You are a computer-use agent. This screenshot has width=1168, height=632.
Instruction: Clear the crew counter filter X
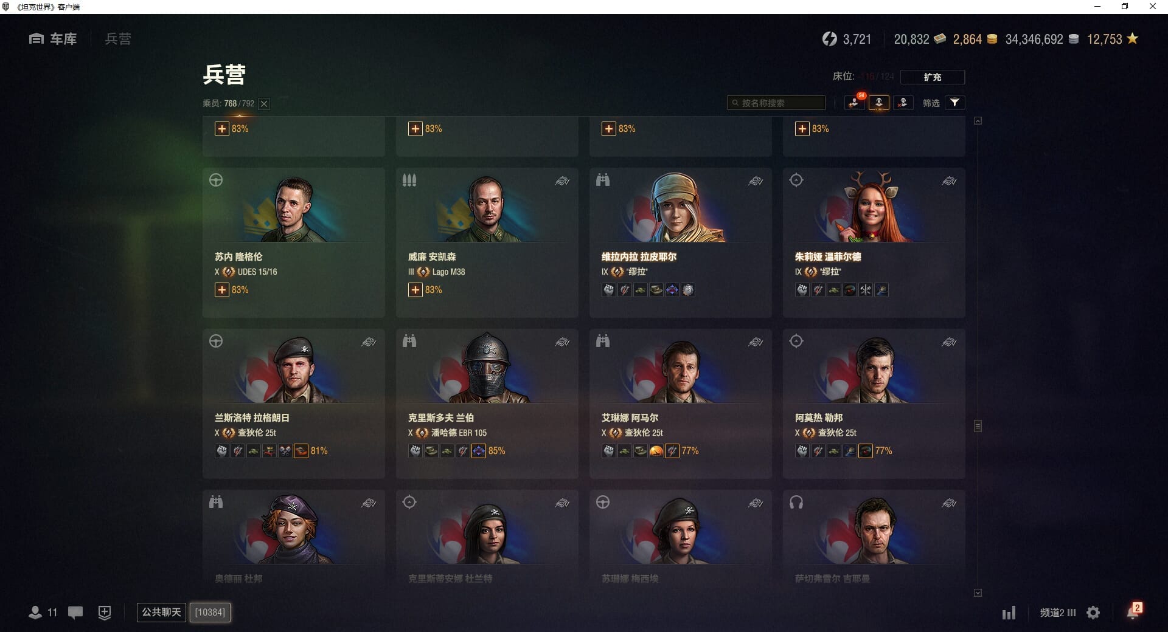(264, 104)
